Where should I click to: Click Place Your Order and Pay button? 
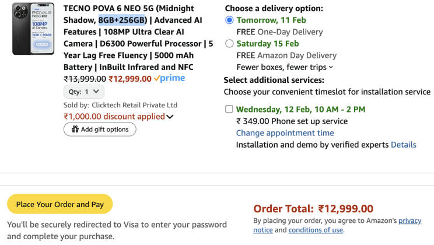(x=60, y=204)
